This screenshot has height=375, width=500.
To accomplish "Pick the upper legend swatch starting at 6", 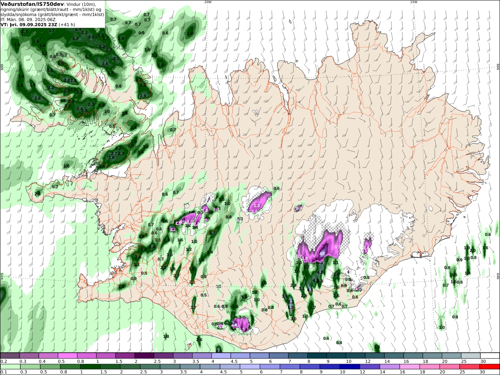I will (x=278, y=356).
